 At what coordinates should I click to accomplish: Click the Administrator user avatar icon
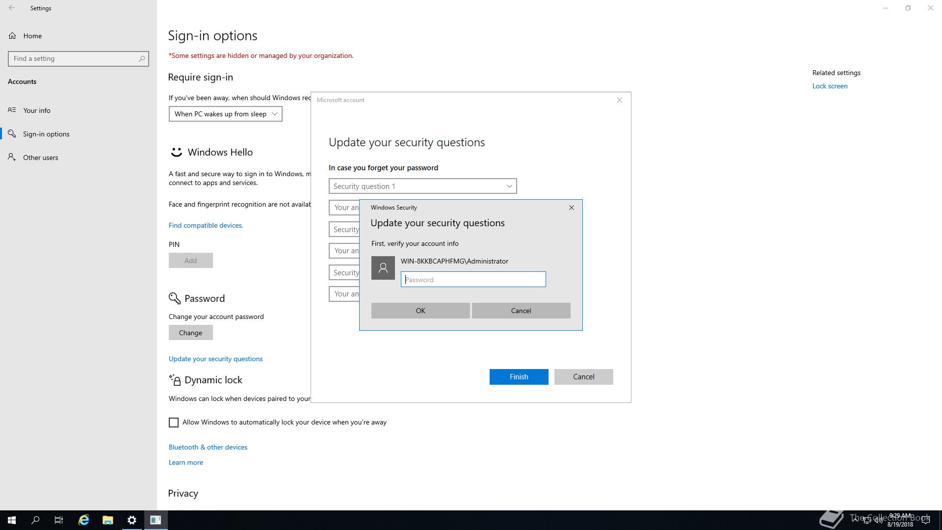coord(383,268)
